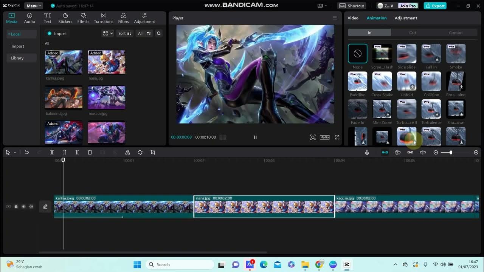Switch to the Video tab
The width and height of the screenshot is (484, 272).
tap(353, 18)
